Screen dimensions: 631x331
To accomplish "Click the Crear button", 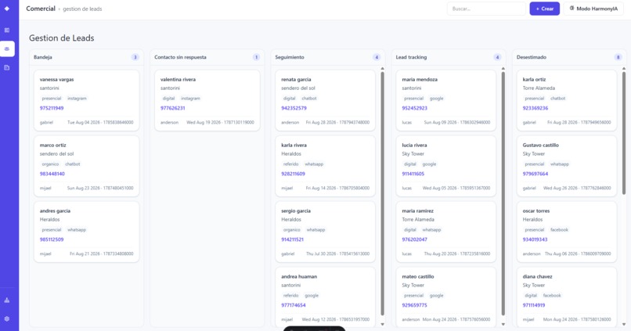I will 544,9.
